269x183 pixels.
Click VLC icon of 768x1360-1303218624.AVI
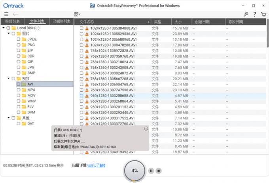point(87,62)
